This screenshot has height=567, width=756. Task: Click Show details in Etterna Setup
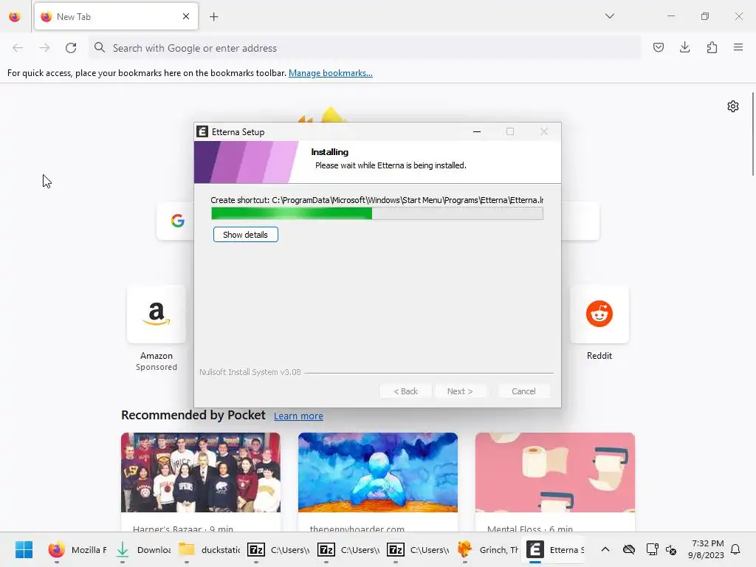click(x=245, y=235)
